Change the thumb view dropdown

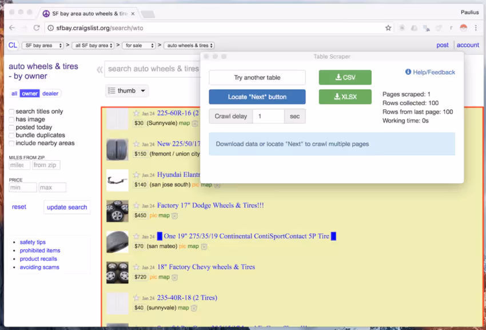(x=127, y=90)
